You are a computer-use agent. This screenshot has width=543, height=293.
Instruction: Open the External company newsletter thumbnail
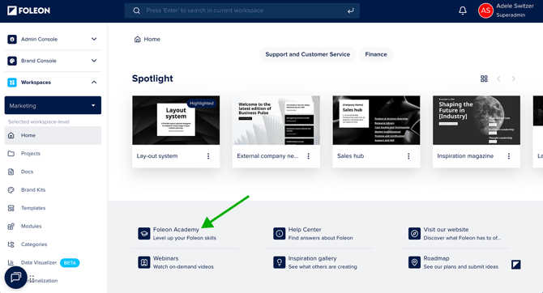(276, 120)
